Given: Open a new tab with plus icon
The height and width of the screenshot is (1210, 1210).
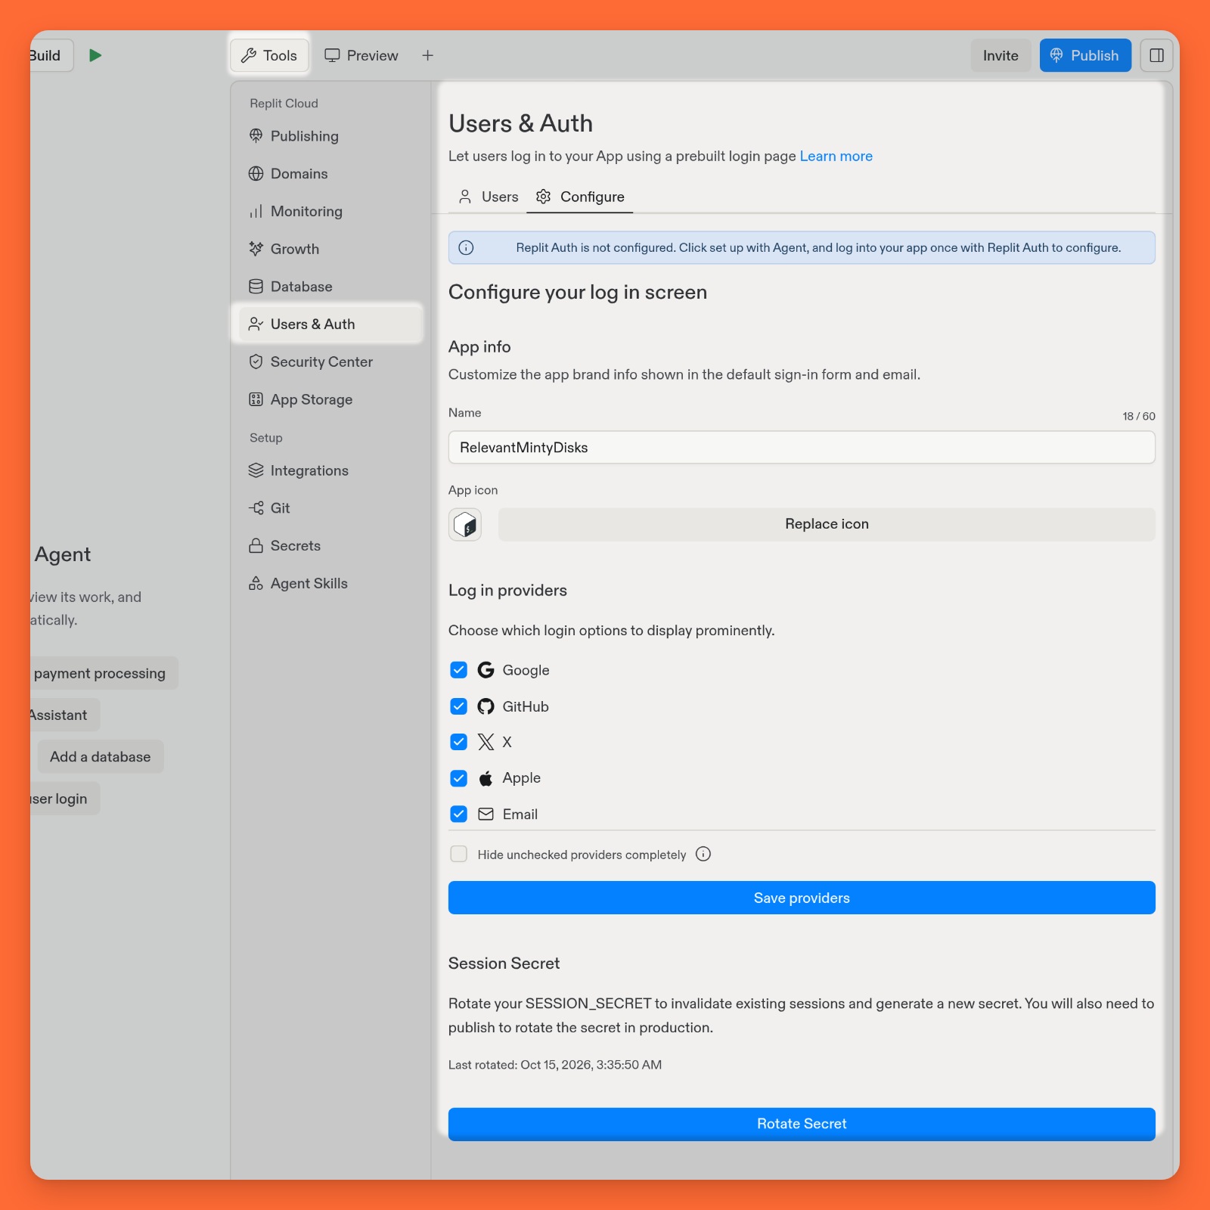Looking at the screenshot, I should (x=428, y=55).
